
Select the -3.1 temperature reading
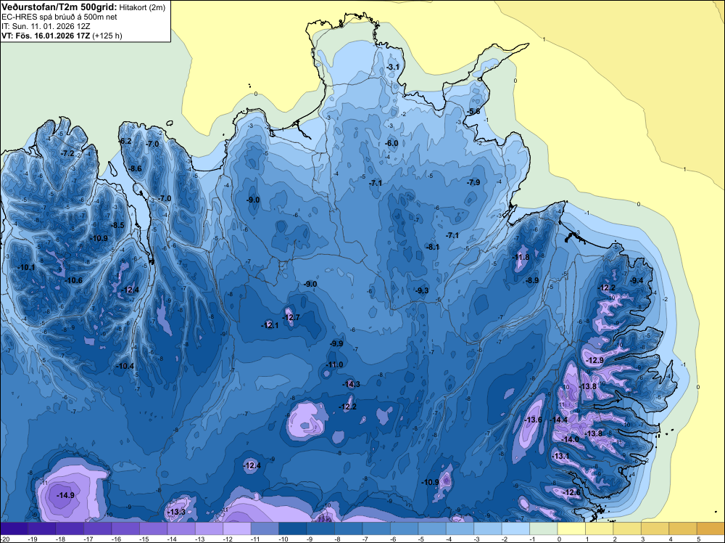392,67
